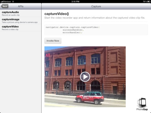
Task: Open the captureVideo list entry
Action: click(x=20, y=28)
